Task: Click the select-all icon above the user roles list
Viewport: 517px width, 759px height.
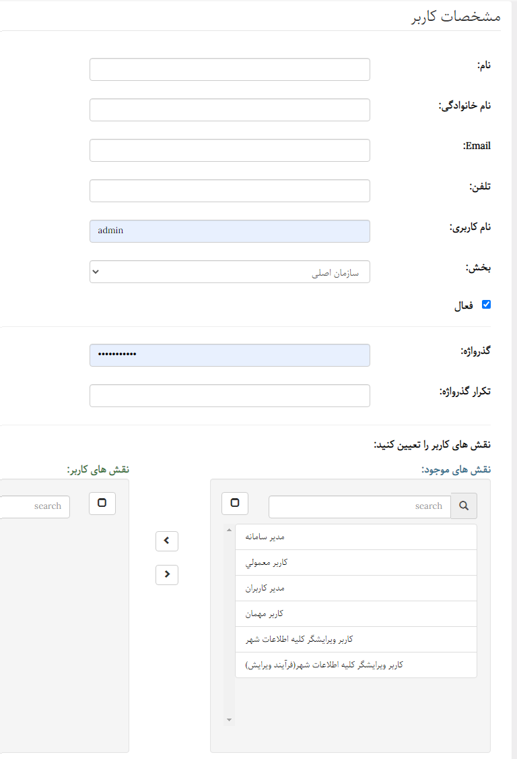Action: (x=102, y=503)
